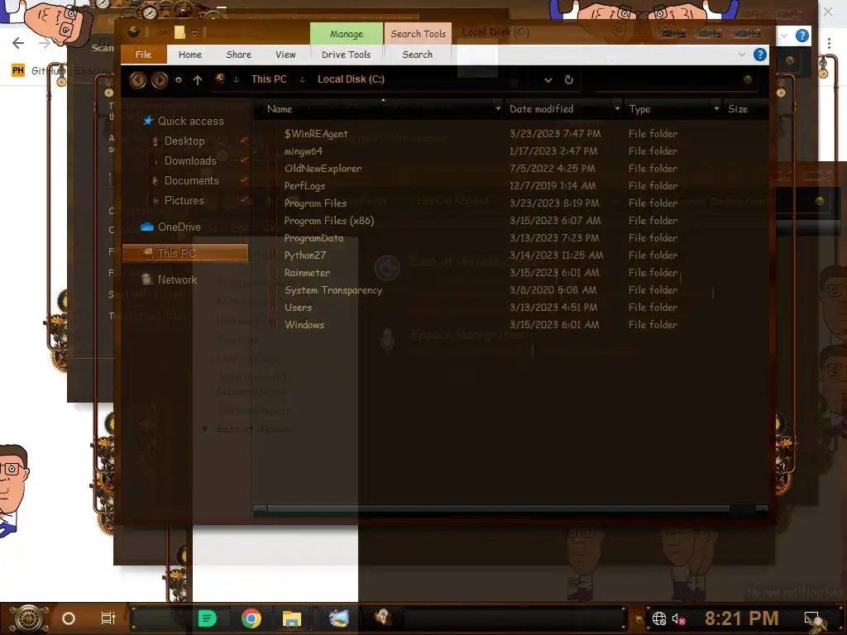847x635 pixels.
Task: Select the Program Files (x86) folder
Action: [329, 220]
